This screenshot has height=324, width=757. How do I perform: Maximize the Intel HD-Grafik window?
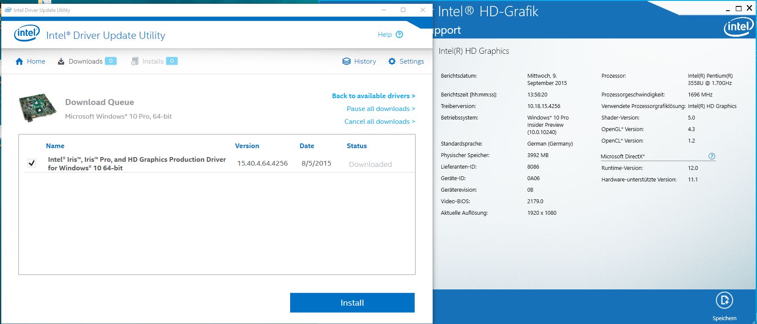[739, 9]
